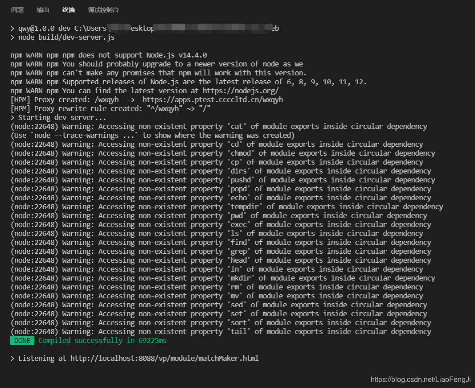Screen dimensions: 475x388
Task: Click the warning line mentioning 'tempdir'
Action: [x=227, y=207]
